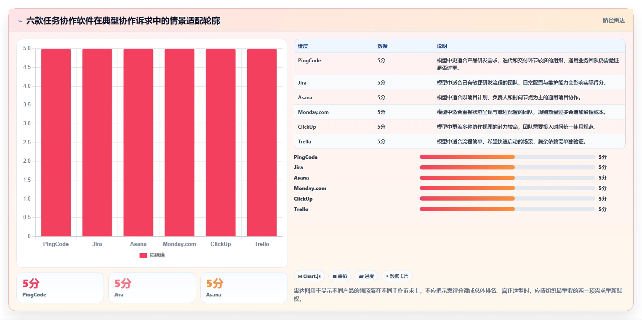642x320 pixels.
Task: Click the Monday.com x-axis label
Action: click(x=179, y=244)
